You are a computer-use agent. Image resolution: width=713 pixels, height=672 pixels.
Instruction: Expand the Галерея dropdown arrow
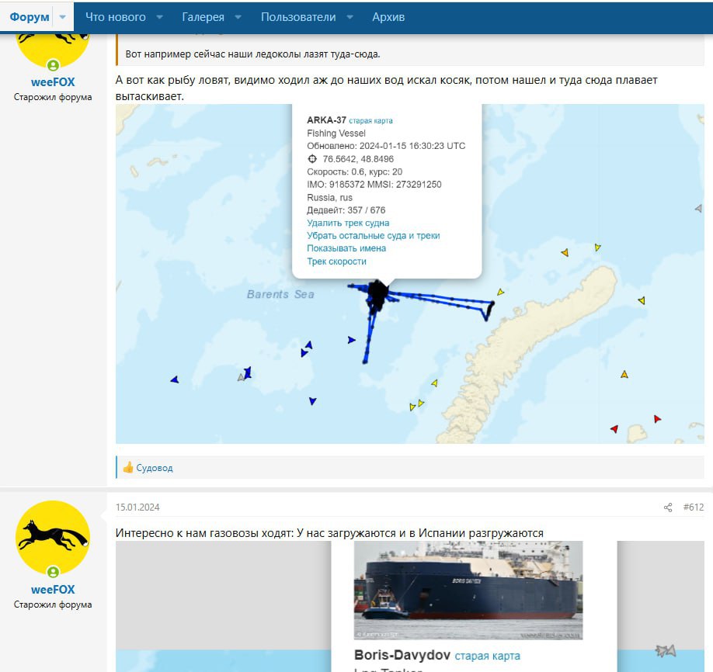238,17
